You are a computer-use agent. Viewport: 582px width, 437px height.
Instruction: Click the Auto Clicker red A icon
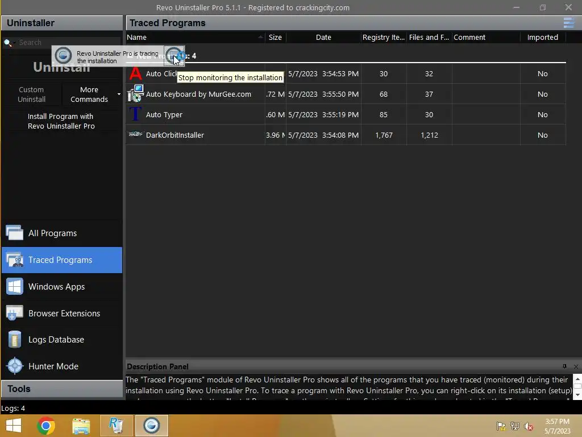click(x=135, y=73)
